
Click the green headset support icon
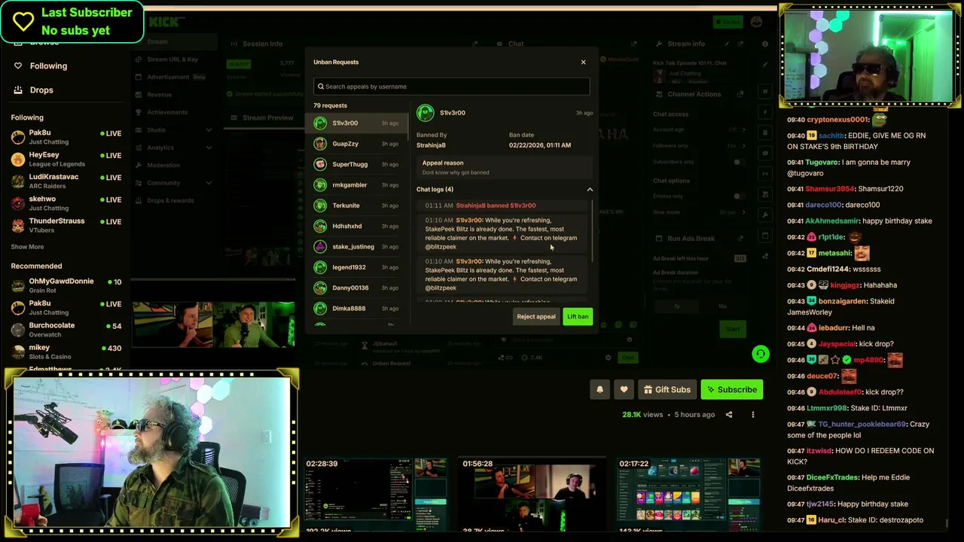(761, 355)
